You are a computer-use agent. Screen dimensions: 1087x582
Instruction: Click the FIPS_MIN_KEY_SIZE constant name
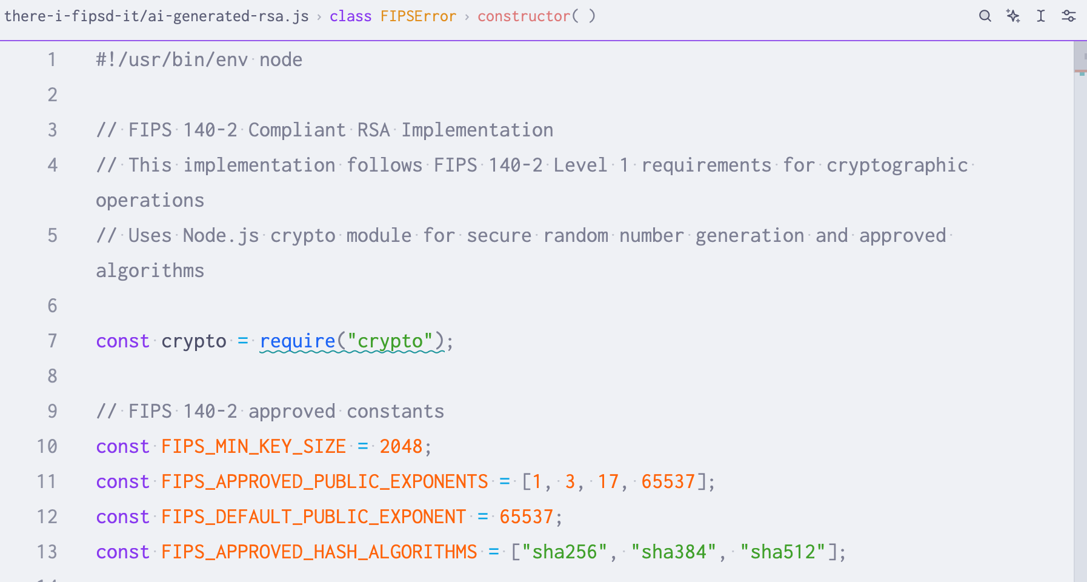pos(253,446)
